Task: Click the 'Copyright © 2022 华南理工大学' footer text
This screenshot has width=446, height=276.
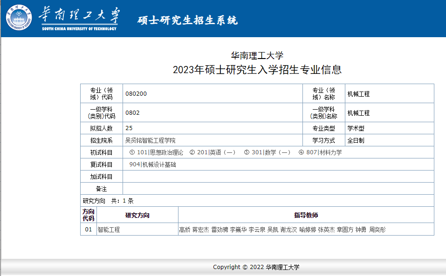Action: tap(256, 267)
